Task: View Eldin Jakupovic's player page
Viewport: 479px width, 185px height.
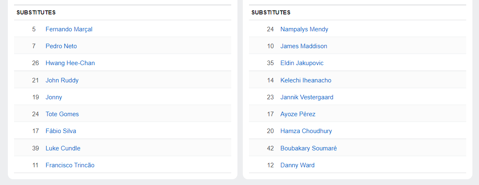Action: click(302, 63)
